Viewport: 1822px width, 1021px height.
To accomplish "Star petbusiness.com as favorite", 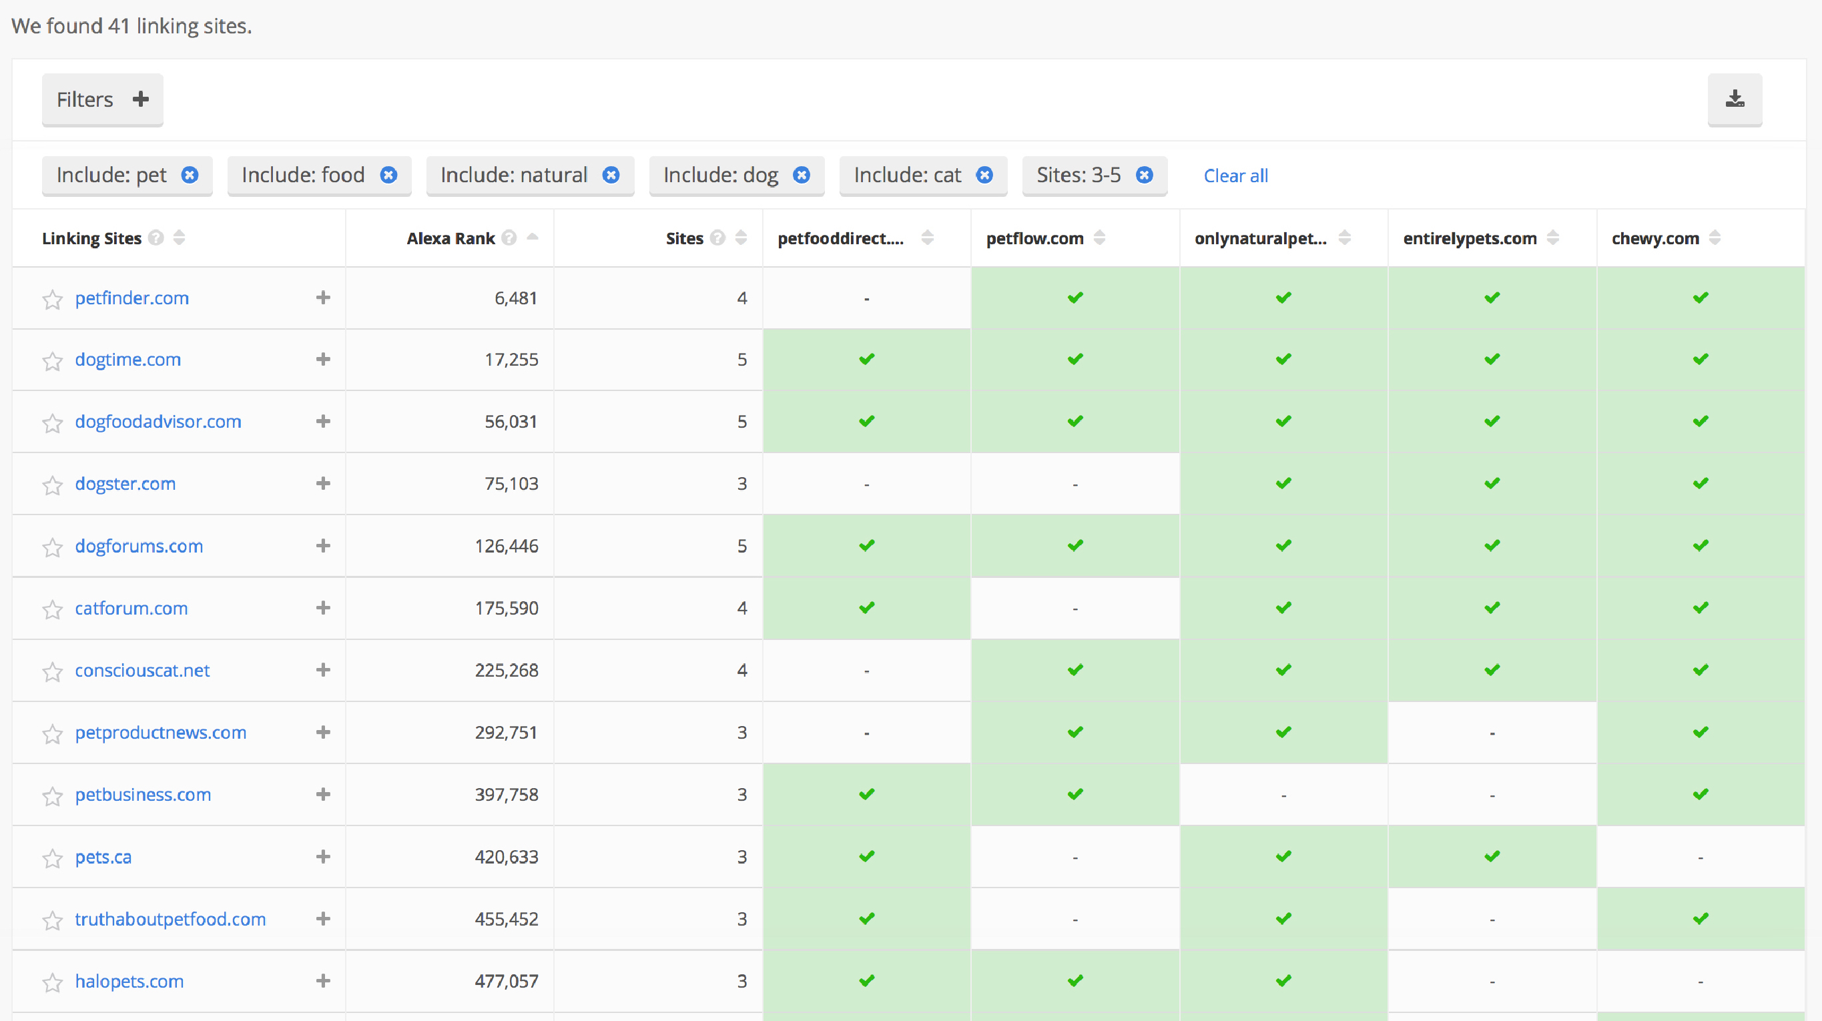I will click(52, 797).
